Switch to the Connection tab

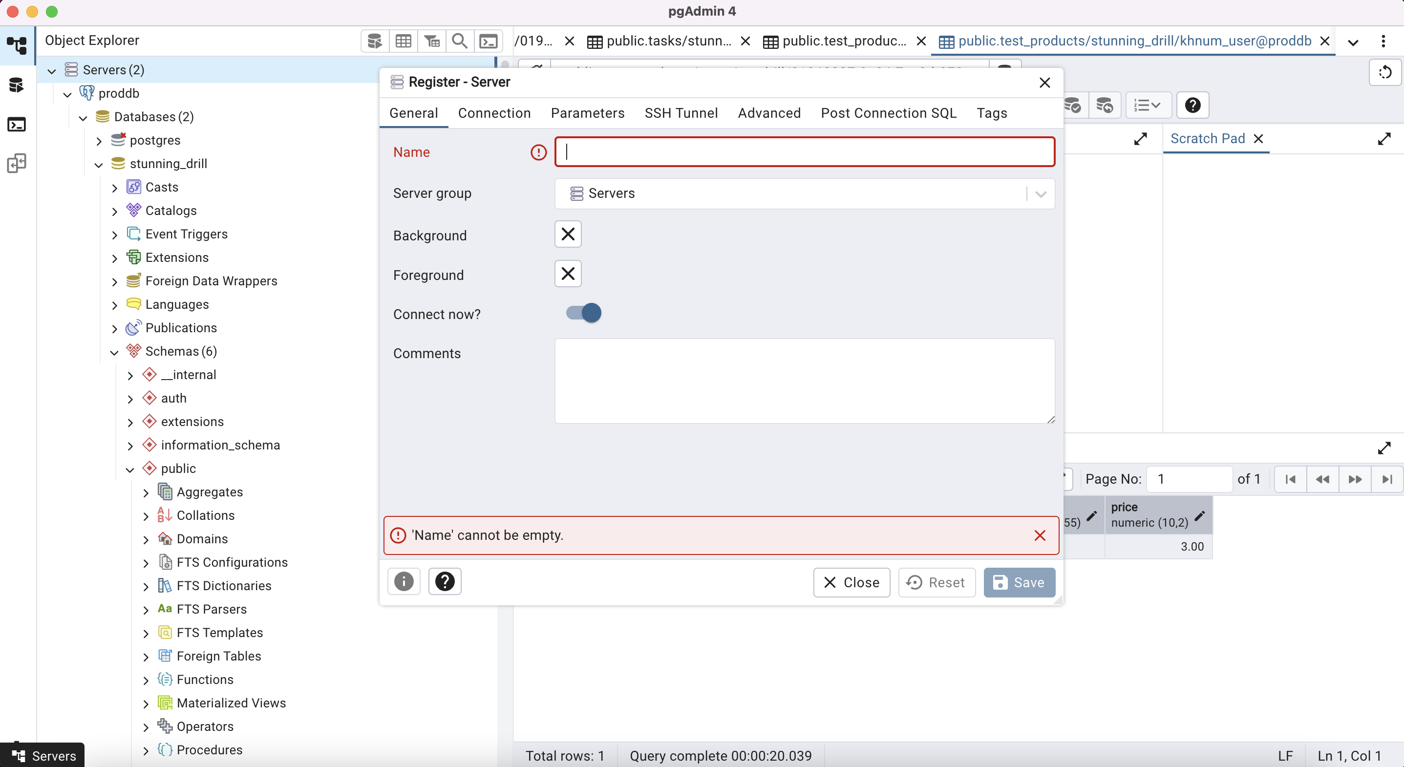pyautogui.click(x=494, y=113)
